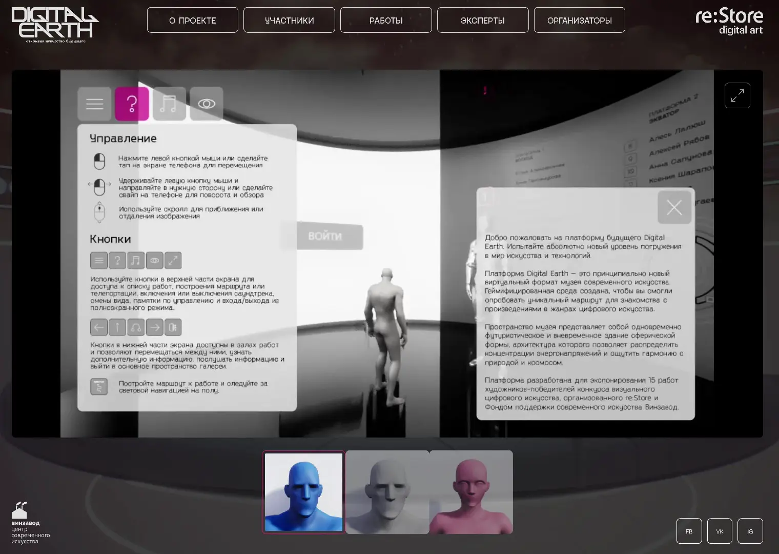
Task: Open the ОРГАНИЗАТОРЫ section
Action: coord(579,21)
